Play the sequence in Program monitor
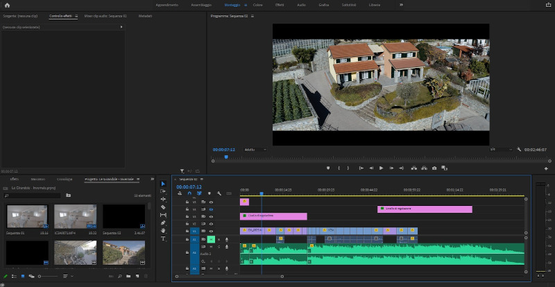 [381, 168]
